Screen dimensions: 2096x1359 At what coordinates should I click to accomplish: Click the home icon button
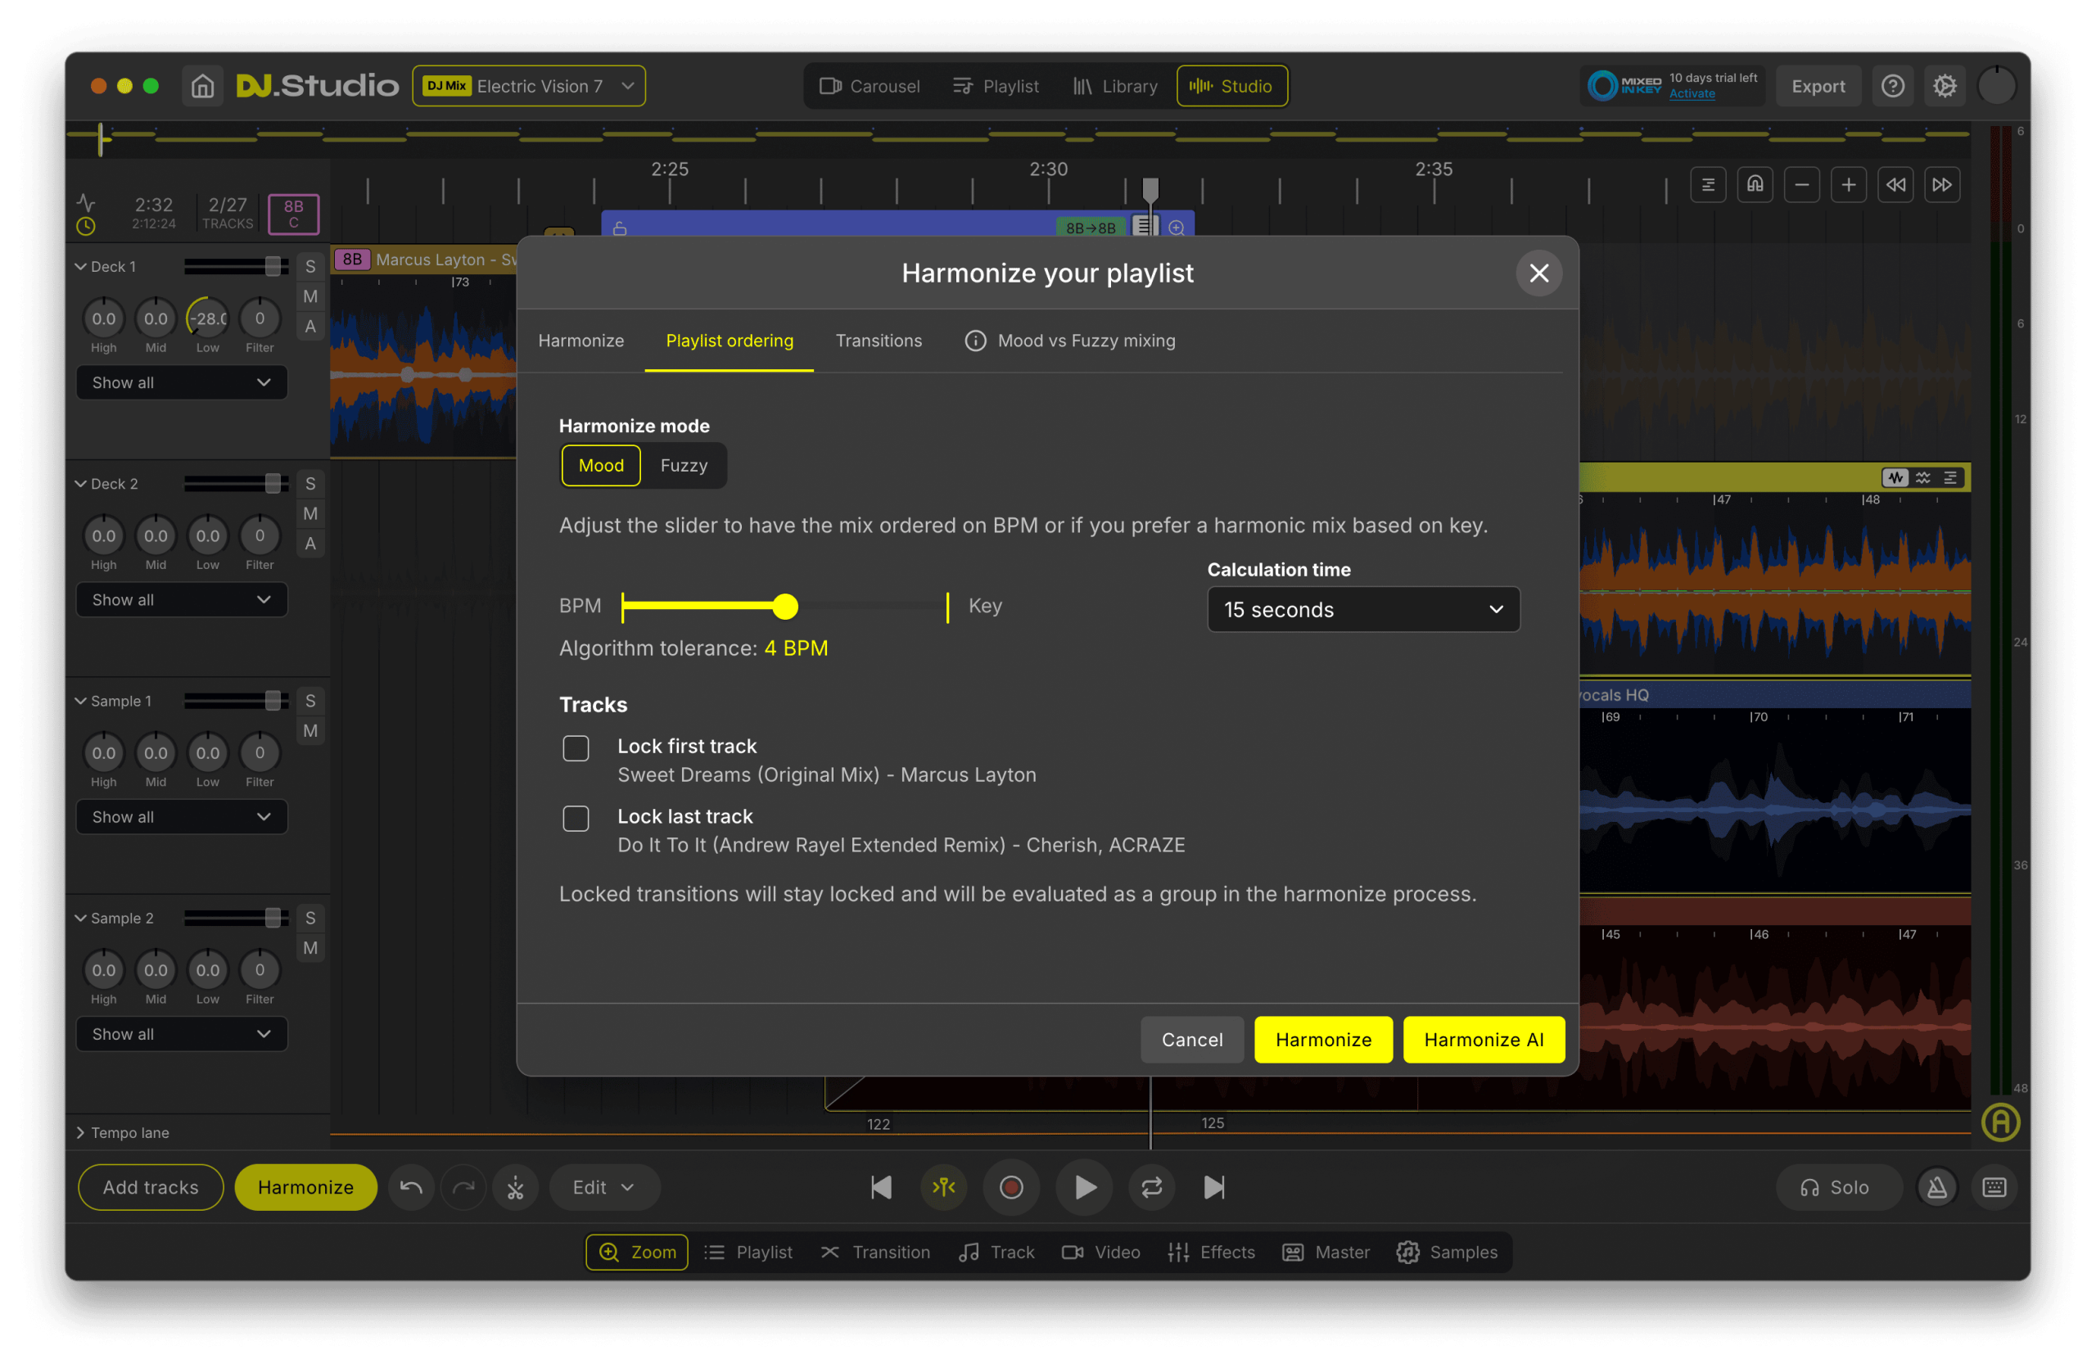(x=202, y=86)
